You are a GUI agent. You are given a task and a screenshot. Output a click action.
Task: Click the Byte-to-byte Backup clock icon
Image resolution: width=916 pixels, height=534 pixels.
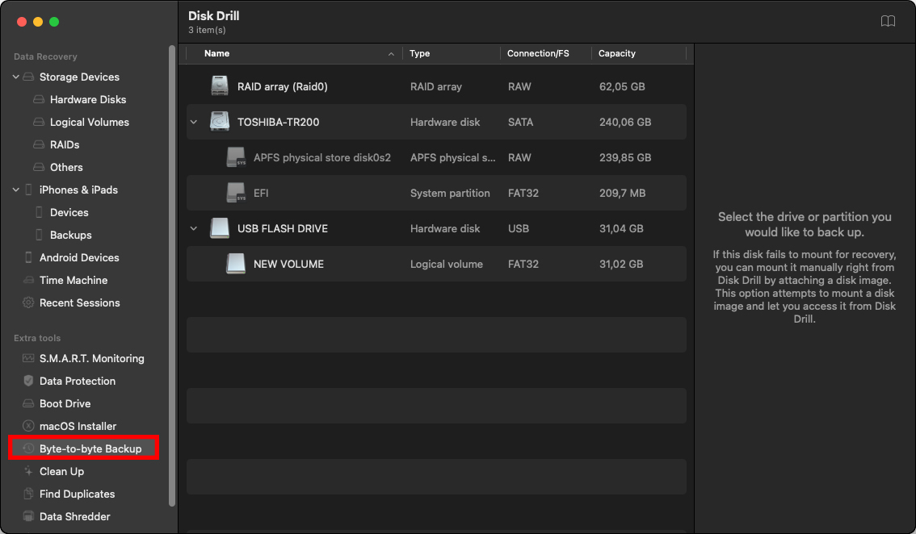tap(28, 448)
